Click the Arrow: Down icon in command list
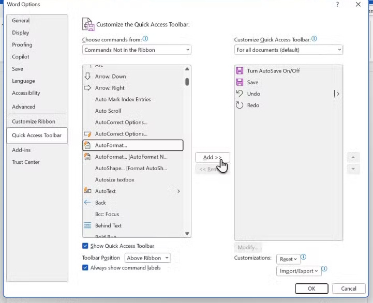373x303 pixels. click(87, 77)
